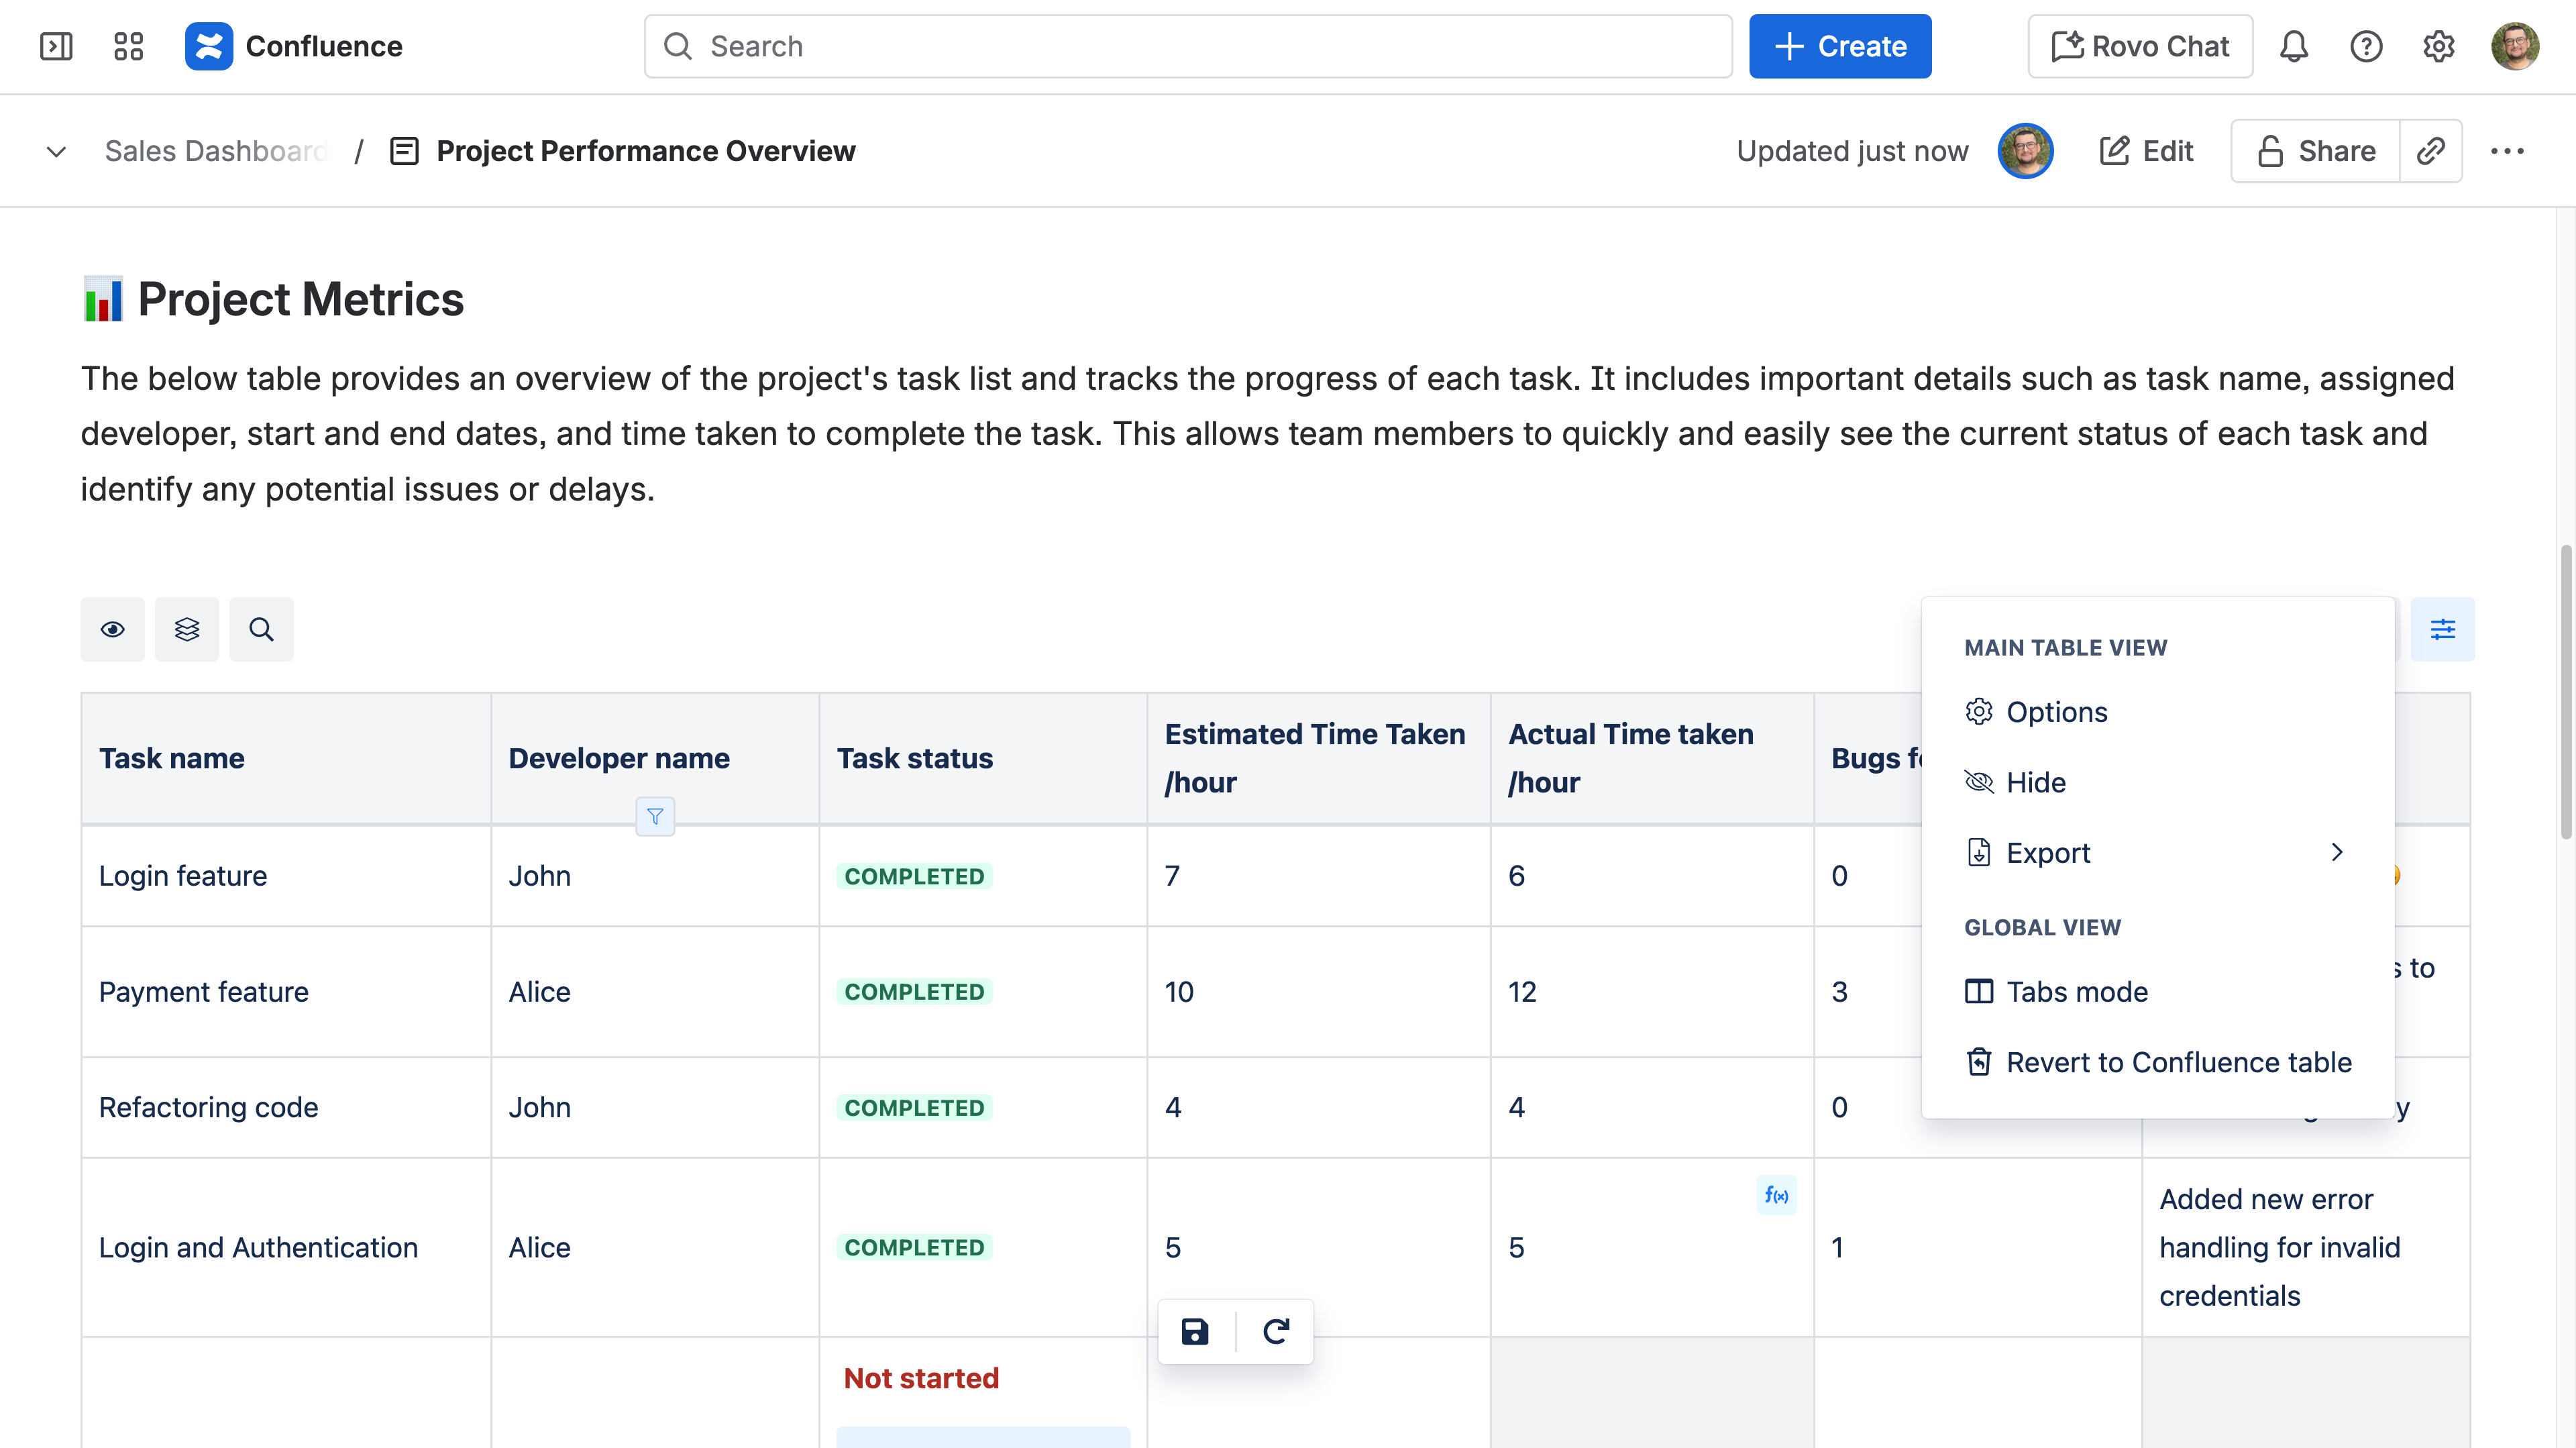Toggle the Developer name column filter

(x=655, y=817)
